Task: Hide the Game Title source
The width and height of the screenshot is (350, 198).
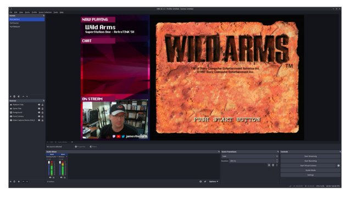Action: click(39, 109)
